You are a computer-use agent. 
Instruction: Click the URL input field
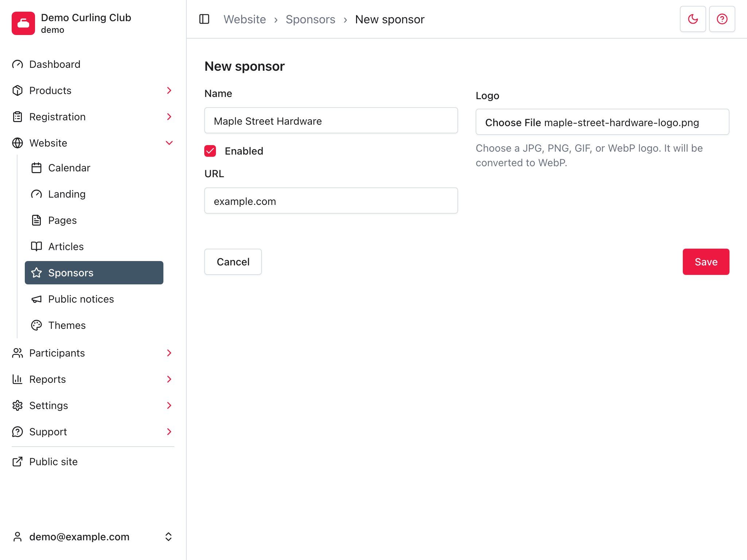[331, 201]
